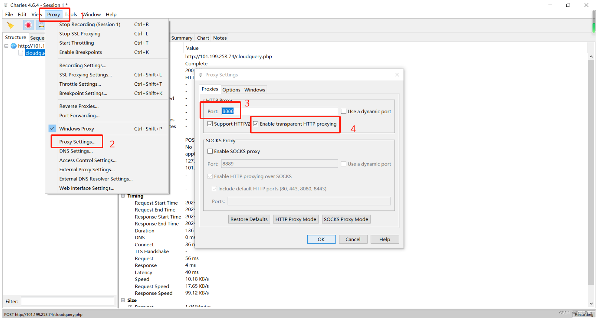Switch to the Sequence tab
This screenshot has height=318, width=597.
click(x=37, y=38)
